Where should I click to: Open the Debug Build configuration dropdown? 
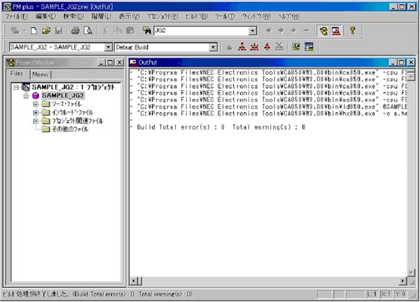click(x=213, y=47)
